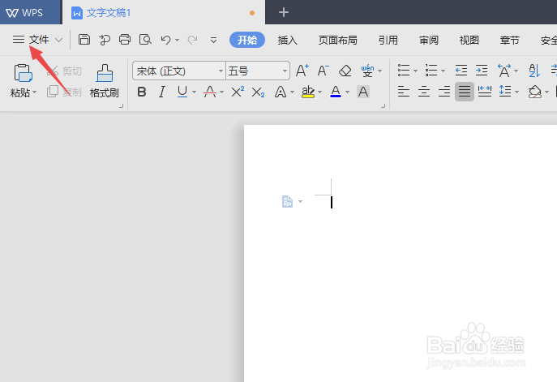
Task: Save the document with Save icon
Action: click(x=84, y=40)
